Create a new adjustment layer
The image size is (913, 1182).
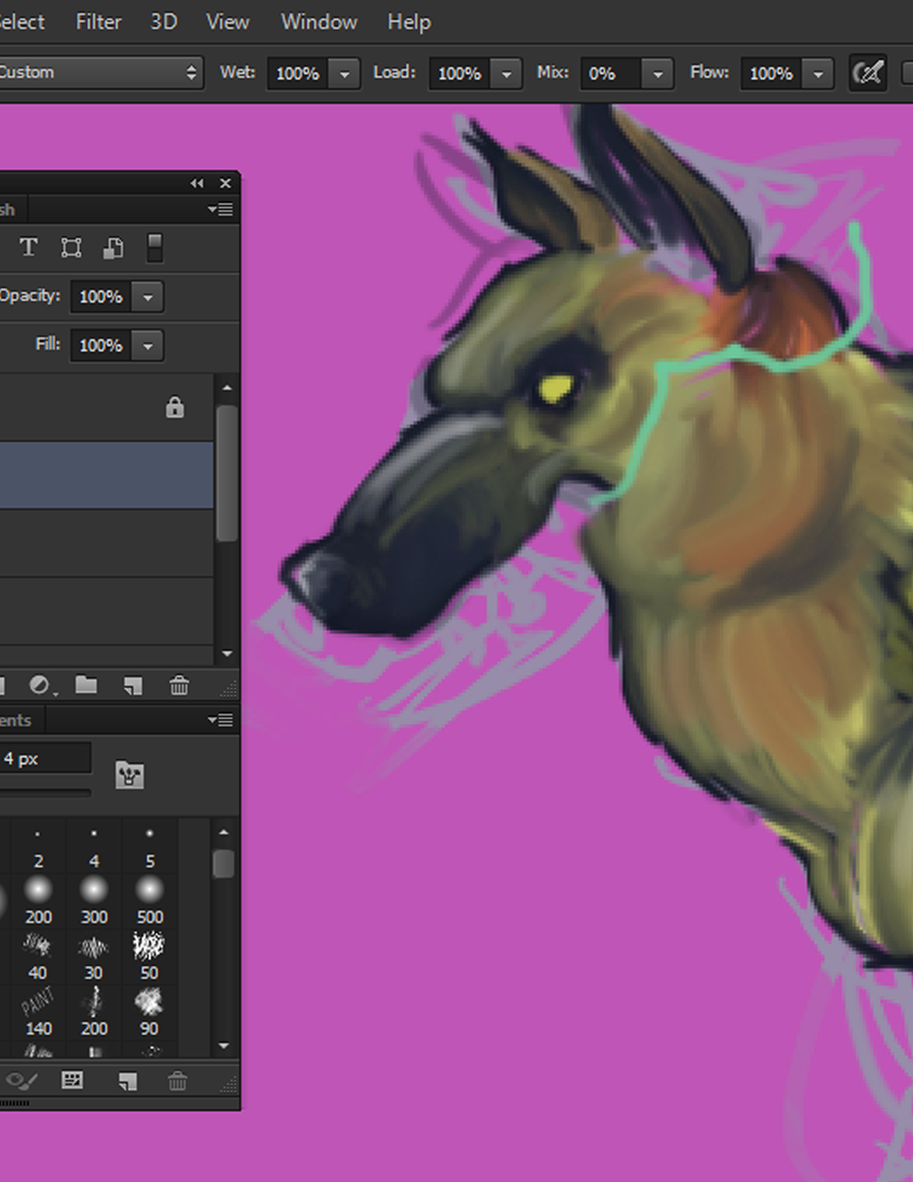click(39, 684)
